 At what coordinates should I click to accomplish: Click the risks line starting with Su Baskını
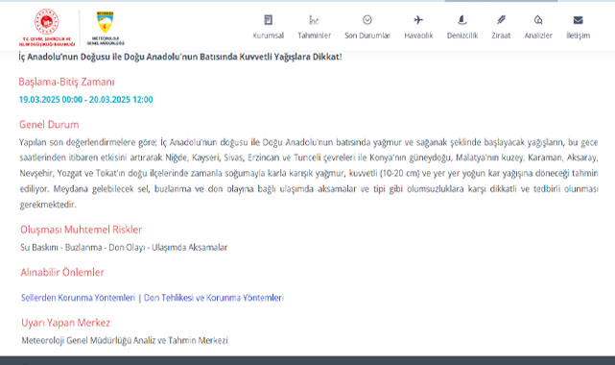pos(124,248)
